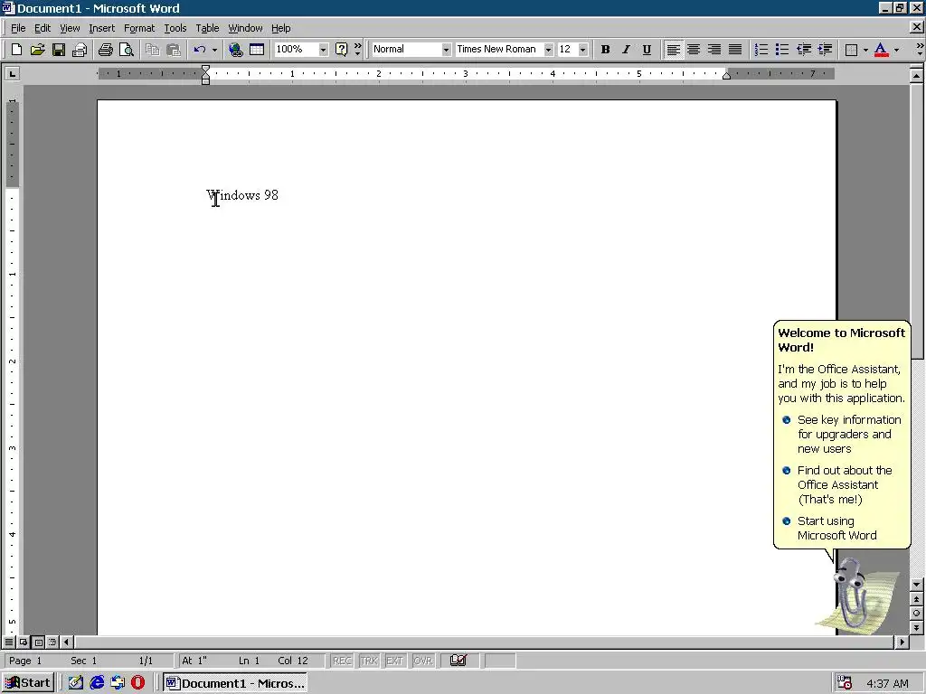Screen dimensions: 926x694
Task: Switch to Web Layout view
Action: click(x=24, y=642)
